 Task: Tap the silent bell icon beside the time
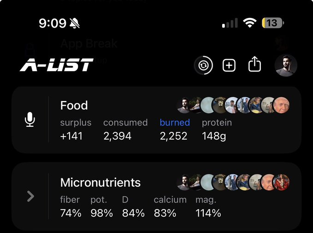(74, 23)
